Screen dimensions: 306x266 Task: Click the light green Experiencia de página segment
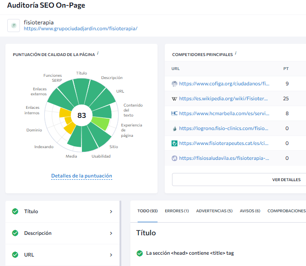point(101,123)
